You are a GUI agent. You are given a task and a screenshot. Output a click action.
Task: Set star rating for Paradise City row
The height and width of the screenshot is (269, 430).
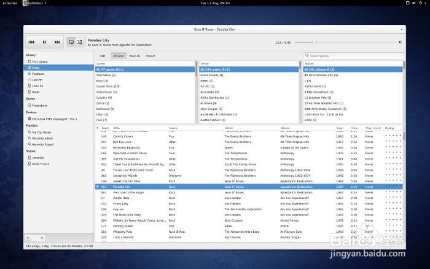click(393, 187)
